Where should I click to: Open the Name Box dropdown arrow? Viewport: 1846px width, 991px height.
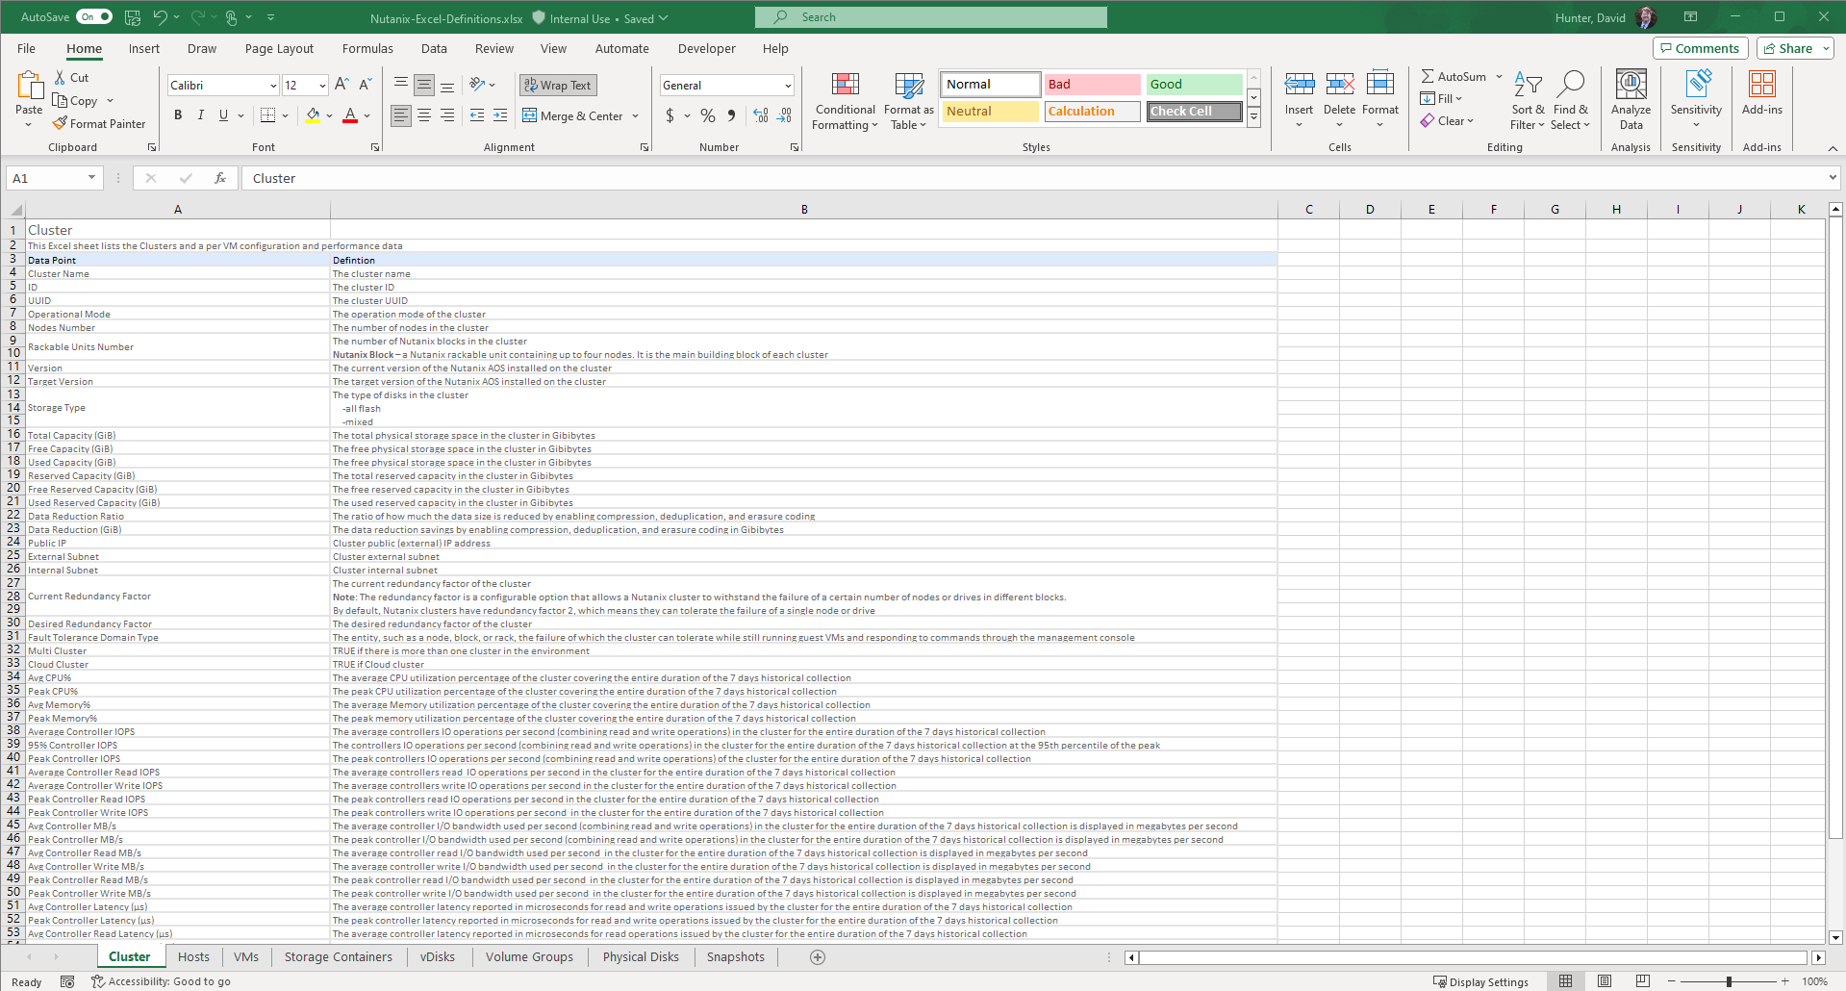pos(91,178)
